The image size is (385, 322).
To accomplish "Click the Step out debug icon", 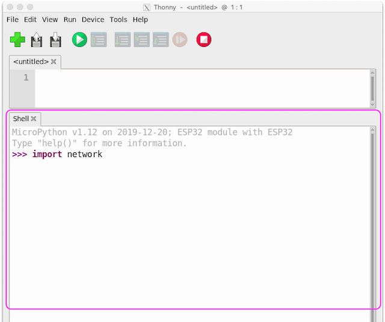I will [x=161, y=40].
